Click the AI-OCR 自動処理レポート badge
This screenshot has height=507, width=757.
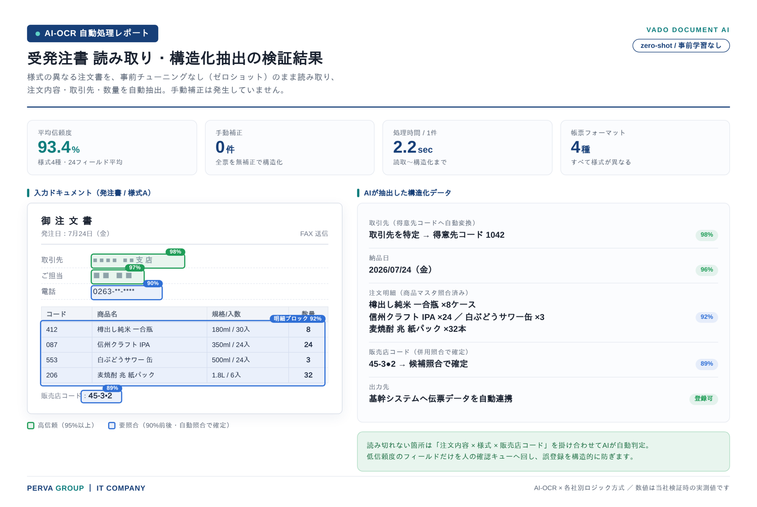click(93, 33)
